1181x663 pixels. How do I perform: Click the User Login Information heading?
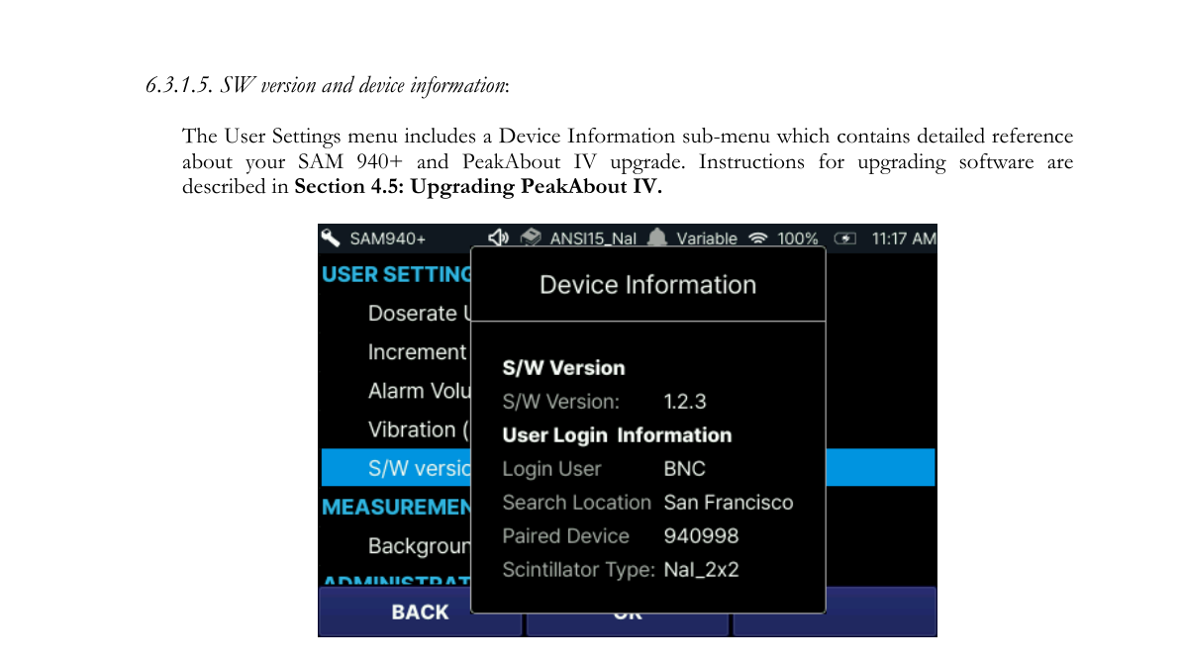pyautogui.click(x=617, y=435)
